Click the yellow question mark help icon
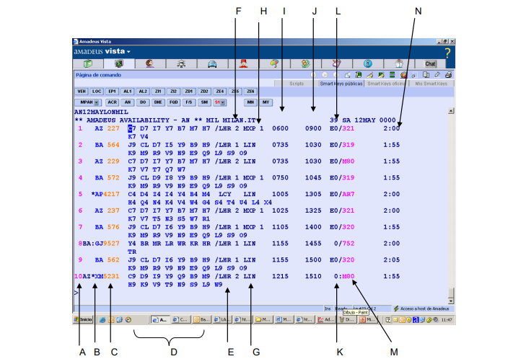Screen dimensions: 513x364 (x=447, y=53)
